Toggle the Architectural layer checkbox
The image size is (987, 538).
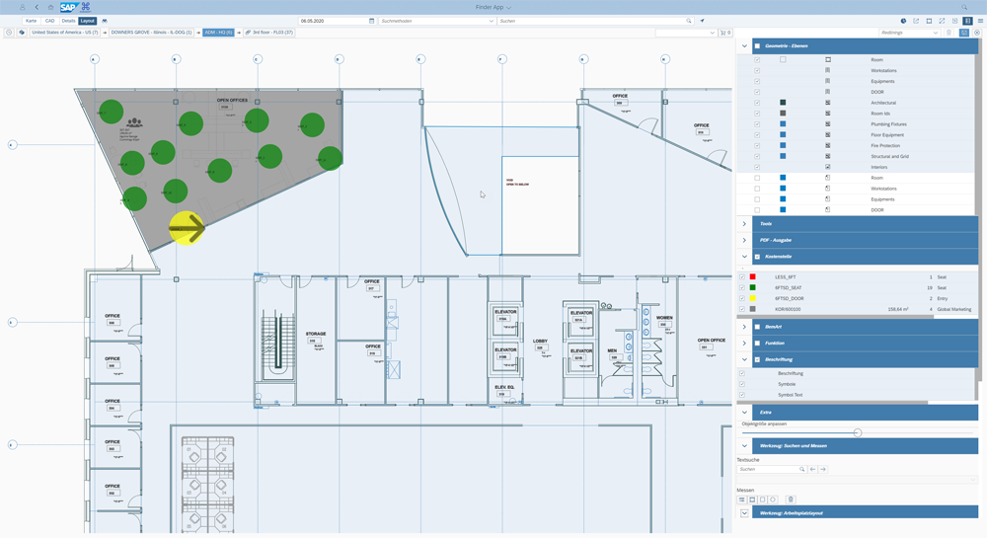[x=757, y=103]
